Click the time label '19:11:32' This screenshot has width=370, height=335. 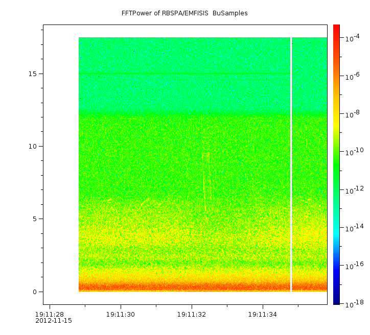click(x=192, y=315)
